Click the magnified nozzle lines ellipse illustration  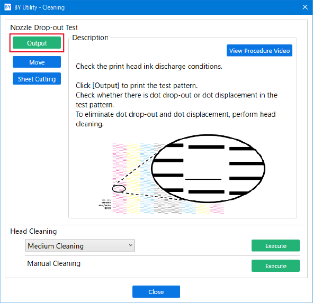click(208, 169)
